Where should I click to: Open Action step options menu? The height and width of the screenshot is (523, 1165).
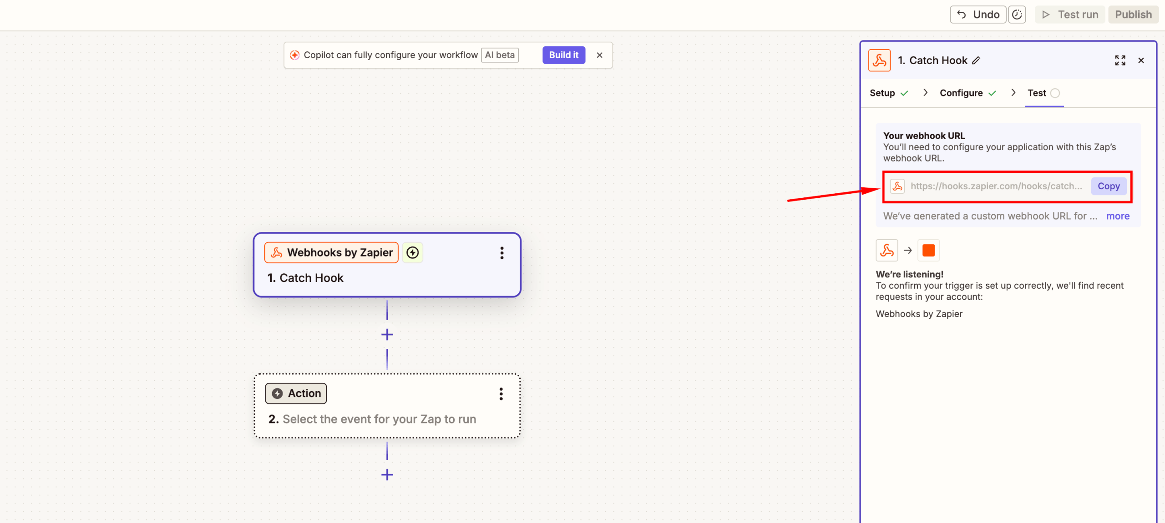[501, 394]
